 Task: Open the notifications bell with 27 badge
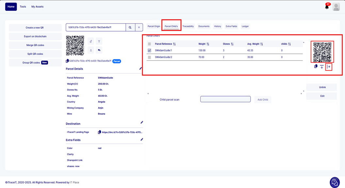pyautogui.click(x=327, y=7)
